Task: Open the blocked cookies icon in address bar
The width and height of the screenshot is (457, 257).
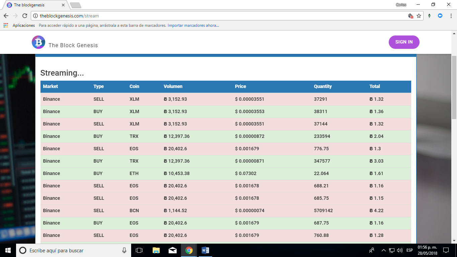Action: (x=411, y=16)
